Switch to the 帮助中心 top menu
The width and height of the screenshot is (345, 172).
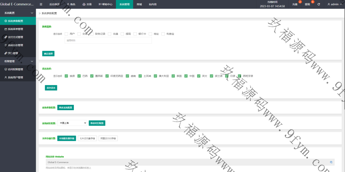(x=105, y=4)
